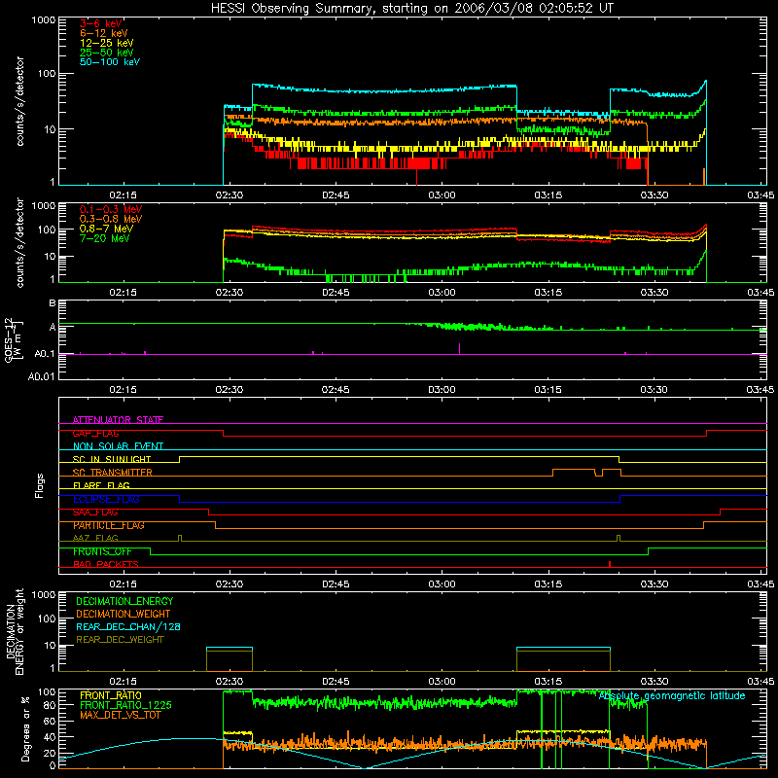This screenshot has height=778, width=778.
Task: Select the SC_TRANSMITTER flag label
Action: [x=113, y=473]
